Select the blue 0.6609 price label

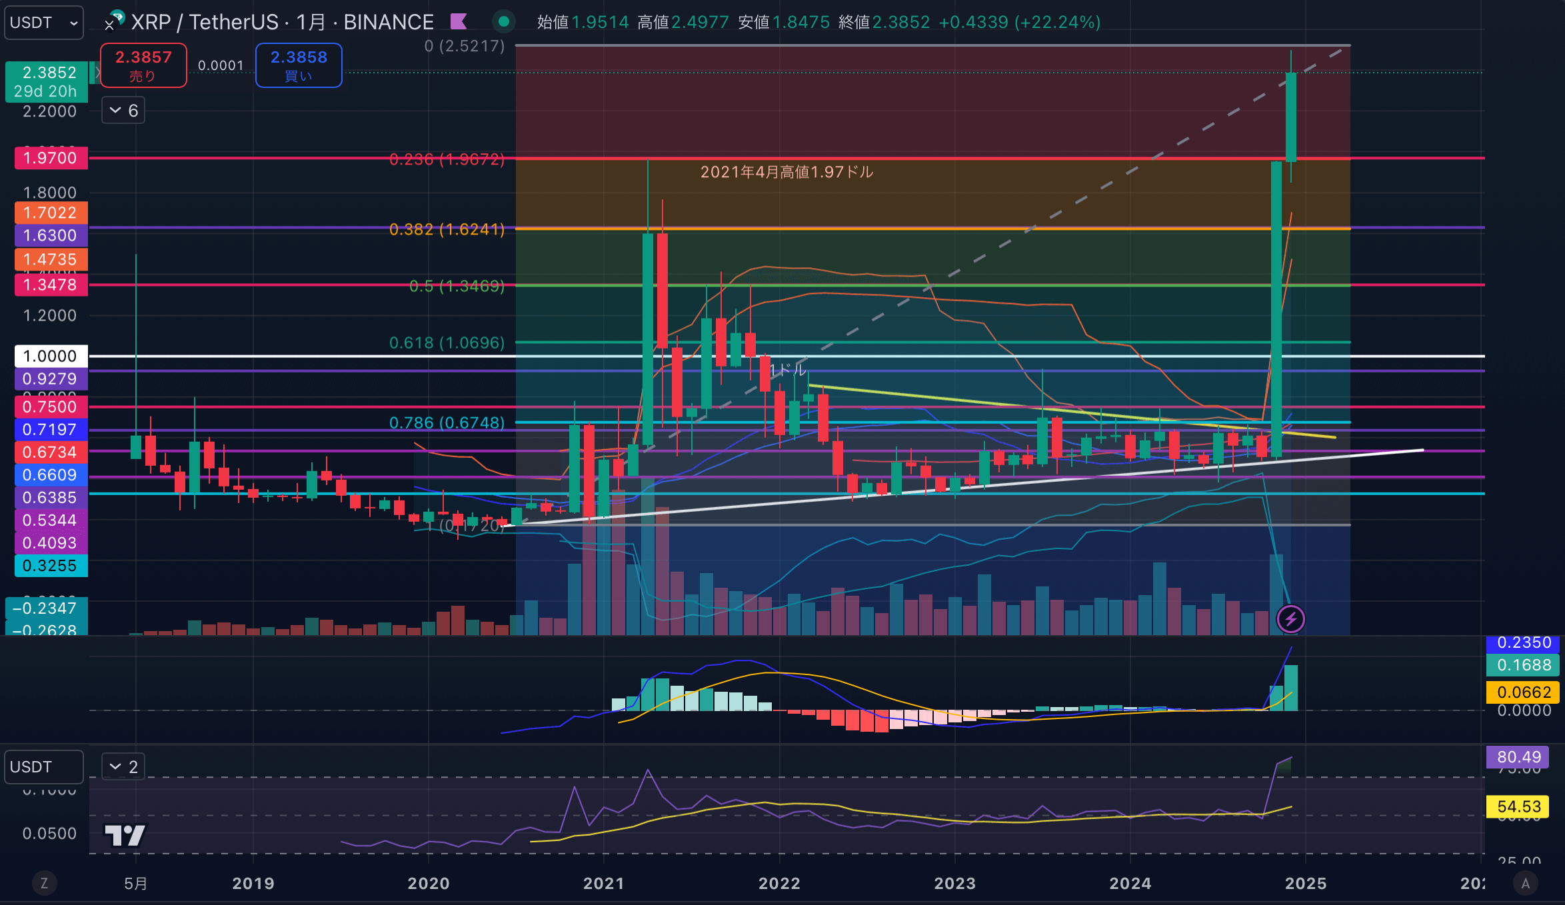click(x=51, y=474)
